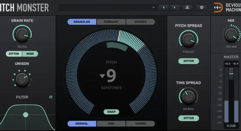Viewport: 241px width, 131px height.
Task: Switch to Vocode mode tab
Action: tap(140, 22)
